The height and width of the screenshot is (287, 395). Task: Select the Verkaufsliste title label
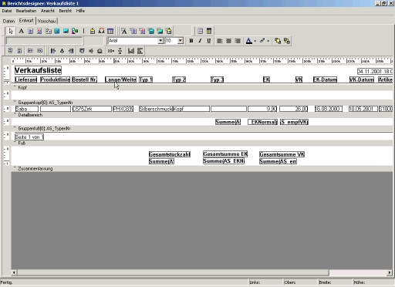click(x=38, y=70)
